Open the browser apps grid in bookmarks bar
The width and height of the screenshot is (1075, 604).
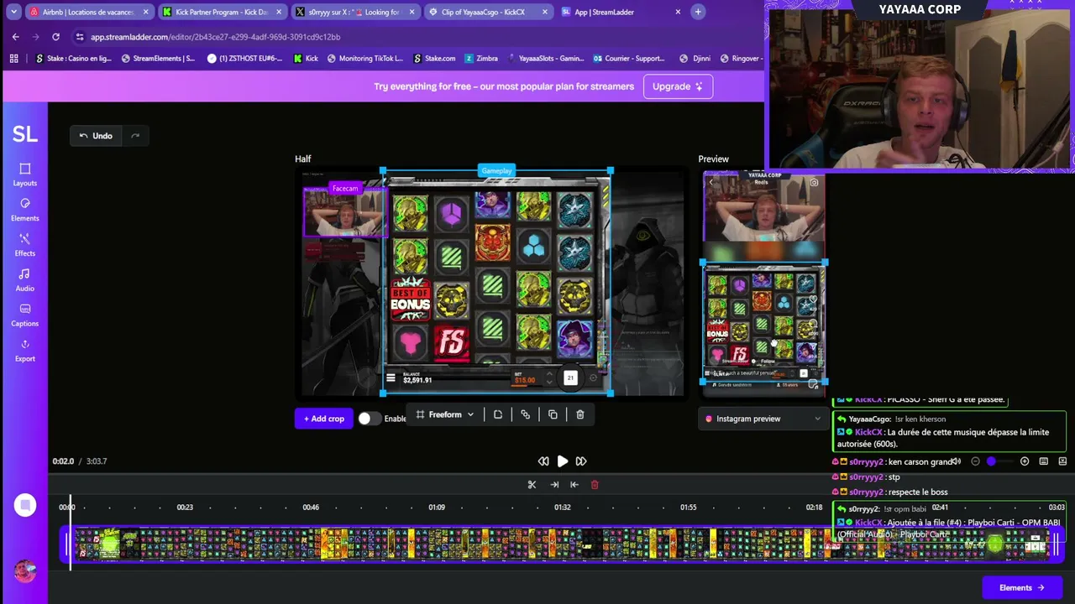point(13,59)
